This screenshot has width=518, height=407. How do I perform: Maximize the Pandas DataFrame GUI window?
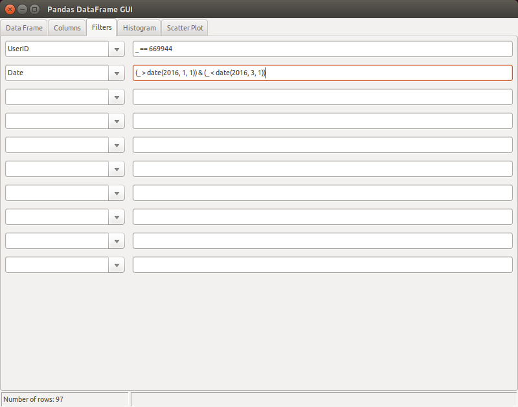[34, 9]
